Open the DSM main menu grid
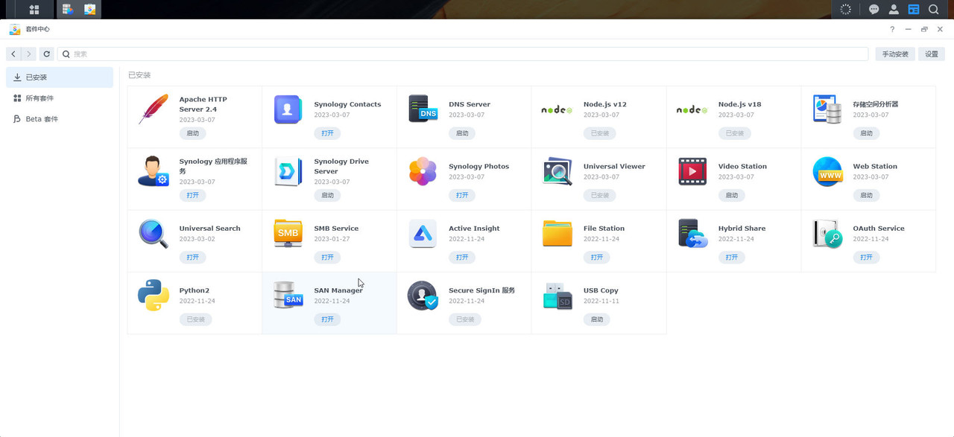The image size is (954, 437). coord(34,10)
